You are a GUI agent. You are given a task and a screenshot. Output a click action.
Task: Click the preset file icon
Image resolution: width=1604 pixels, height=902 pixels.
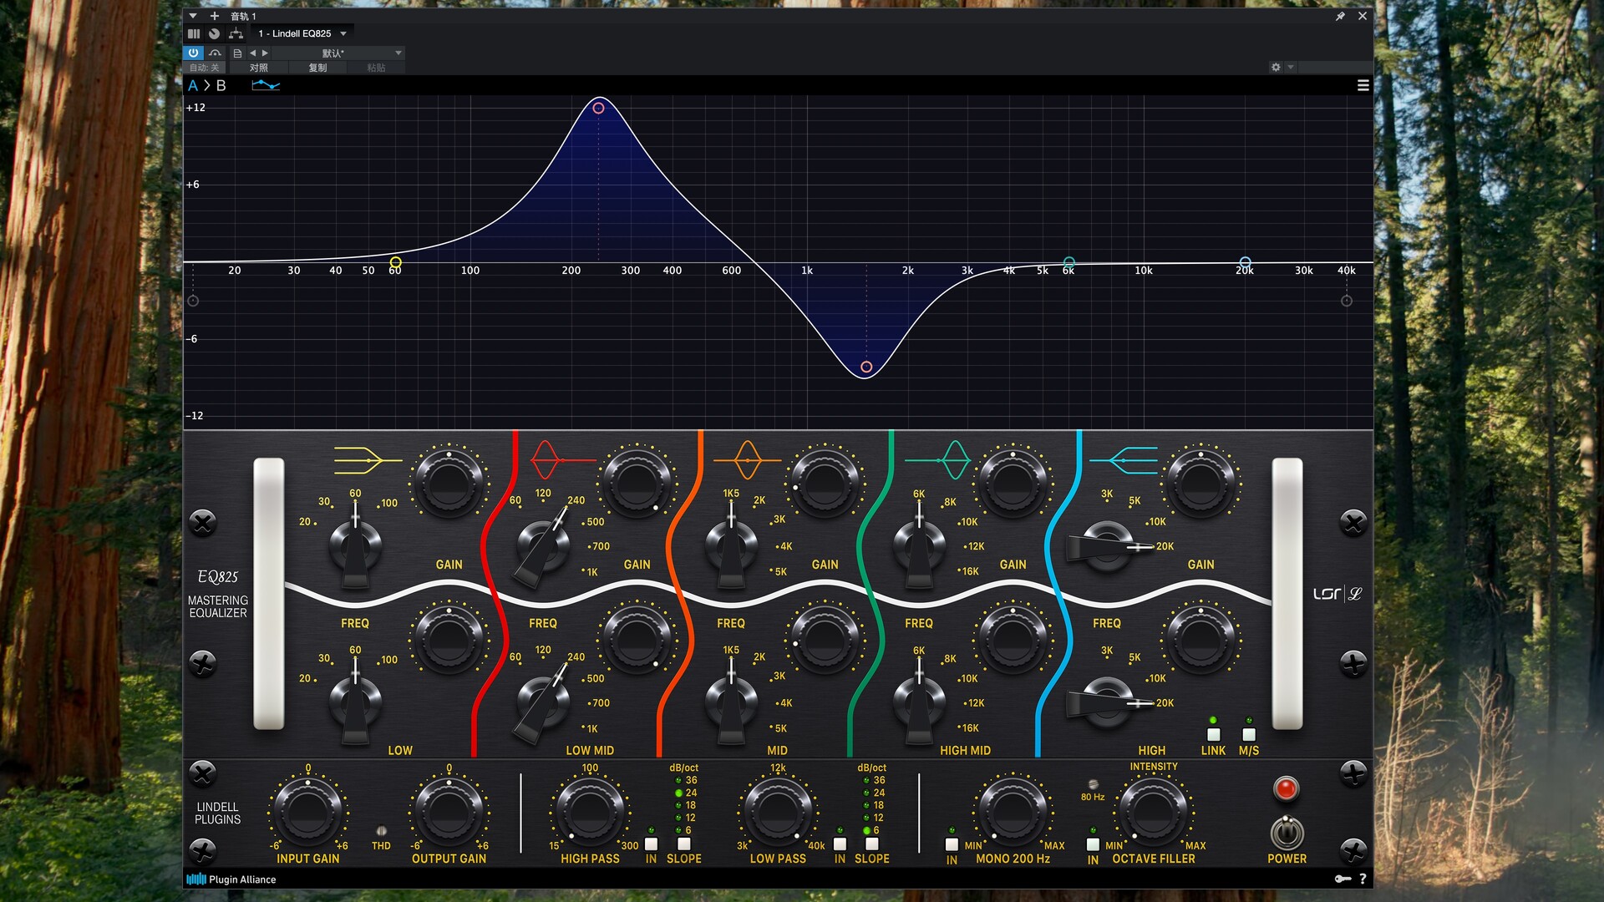237,53
